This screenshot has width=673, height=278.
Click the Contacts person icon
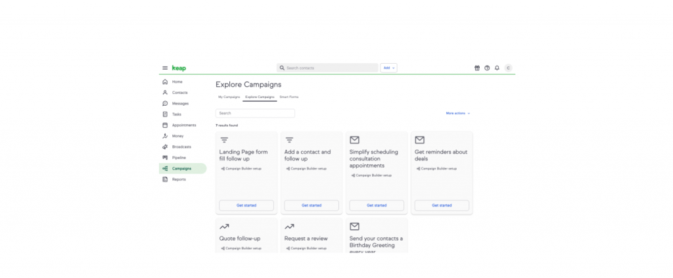point(165,92)
